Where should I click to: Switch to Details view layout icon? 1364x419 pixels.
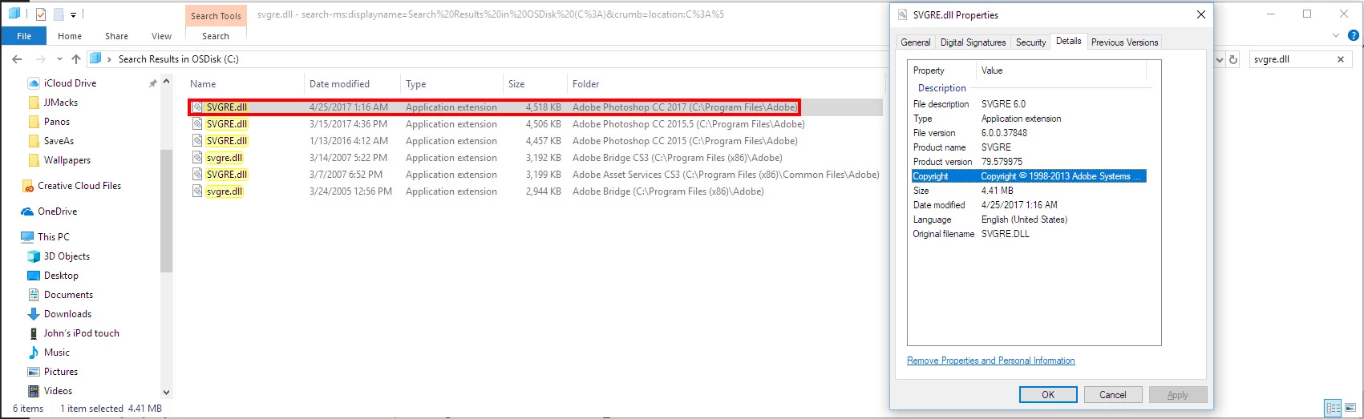pos(1334,409)
